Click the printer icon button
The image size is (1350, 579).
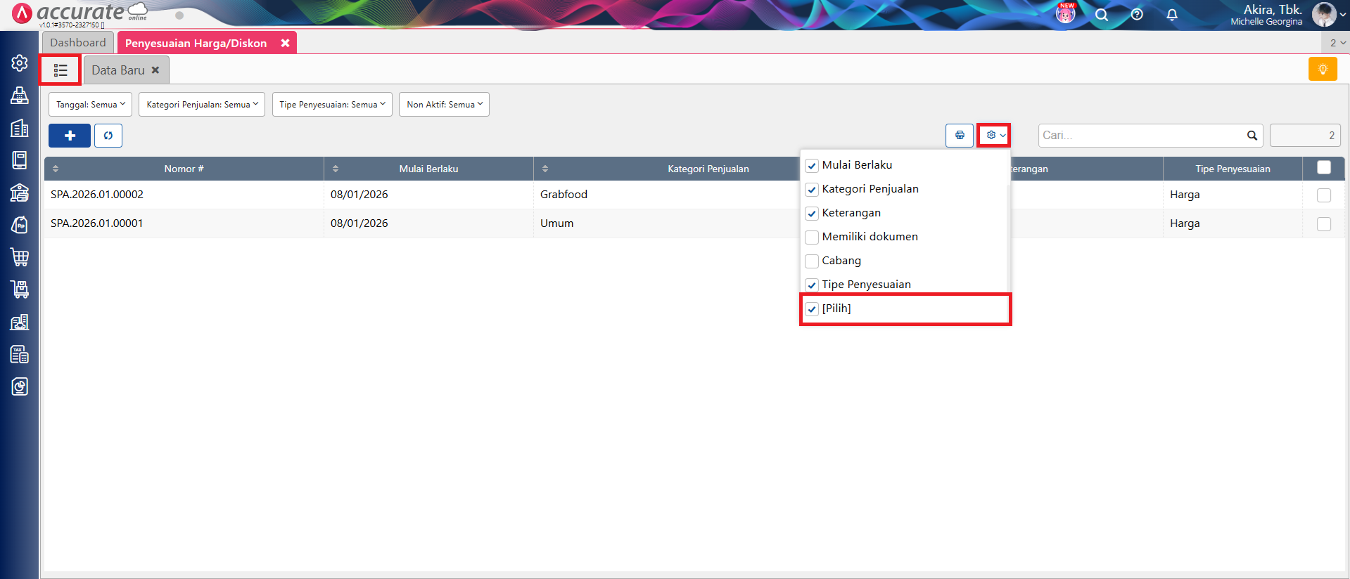point(959,135)
